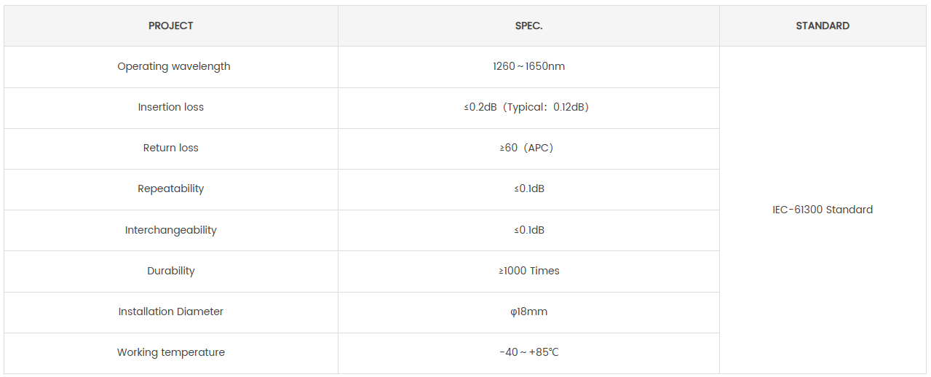Click the -40~+85℃ temperature value

pos(529,352)
